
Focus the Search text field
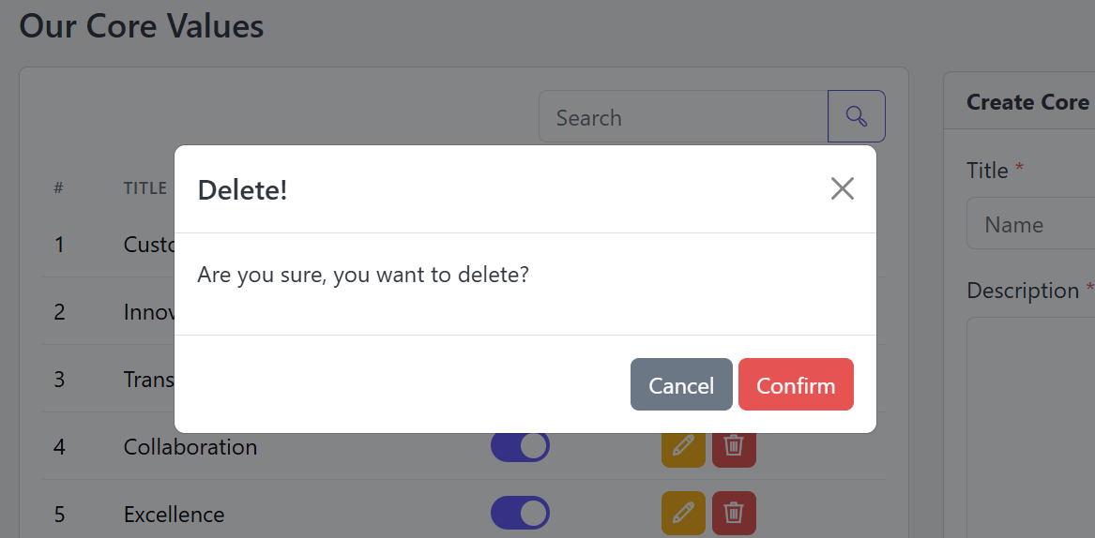683,116
